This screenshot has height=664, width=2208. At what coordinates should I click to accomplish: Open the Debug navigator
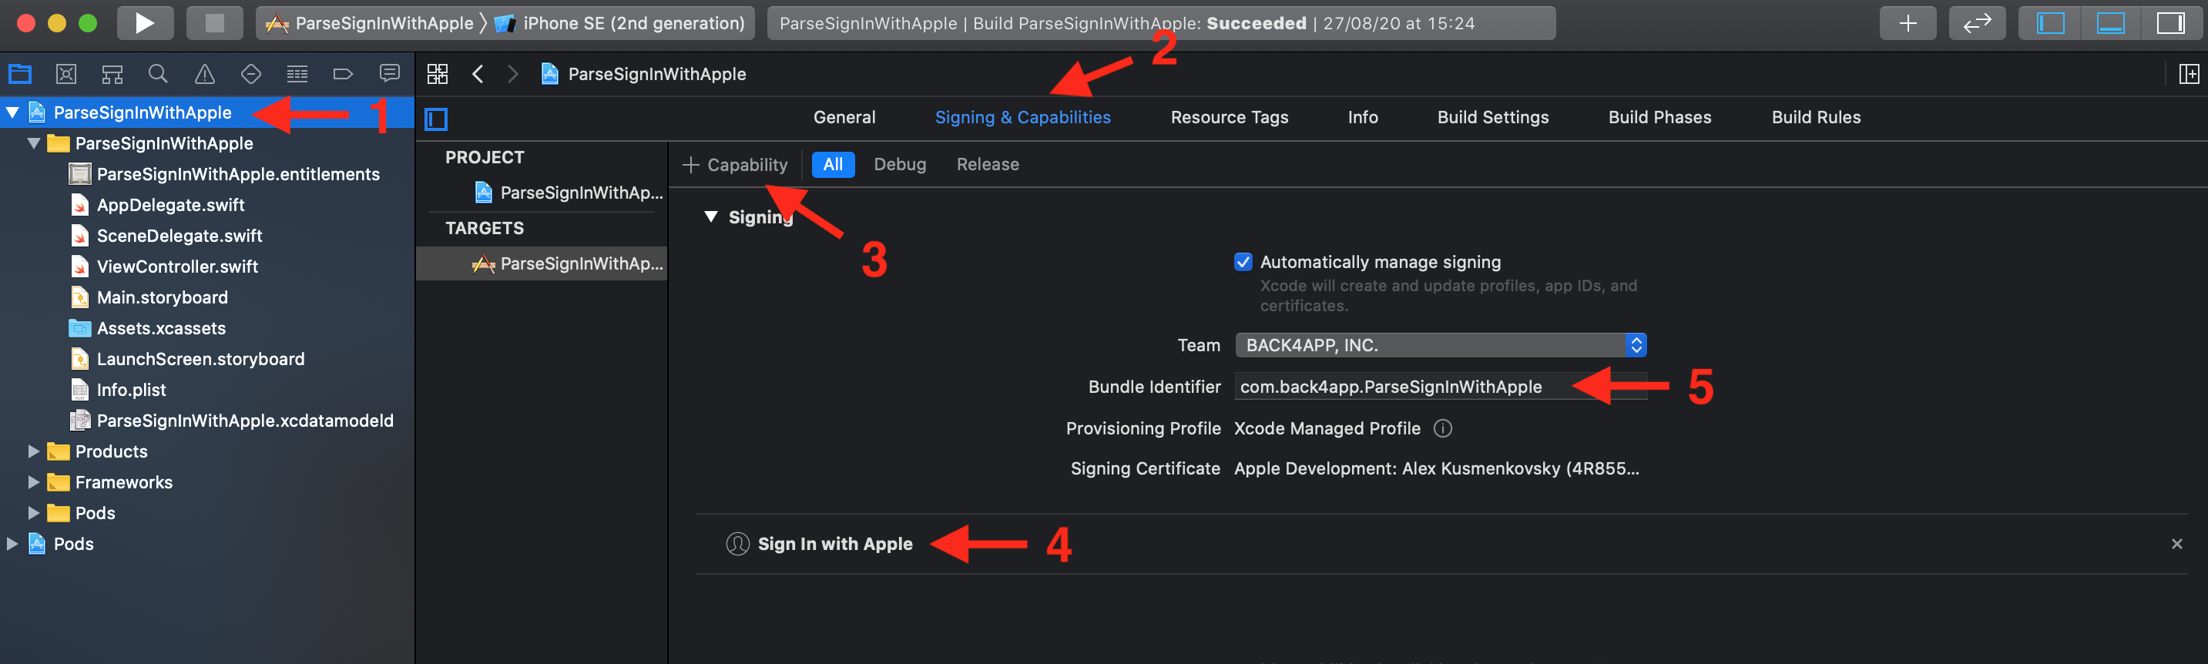tap(297, 74)
